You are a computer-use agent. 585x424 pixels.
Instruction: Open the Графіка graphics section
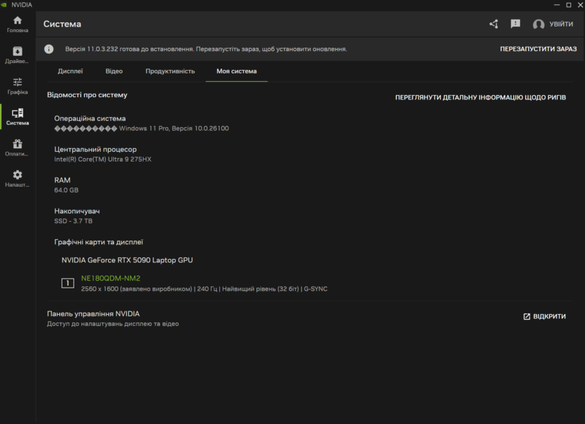[17, 86]
